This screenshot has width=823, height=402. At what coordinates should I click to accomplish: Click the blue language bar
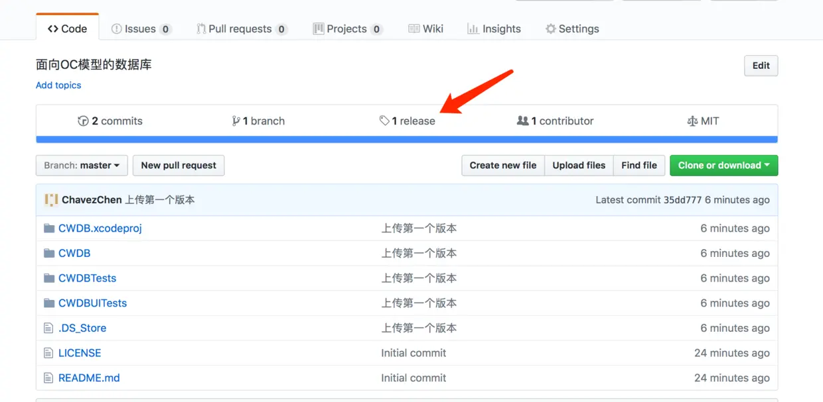[407, 140]
